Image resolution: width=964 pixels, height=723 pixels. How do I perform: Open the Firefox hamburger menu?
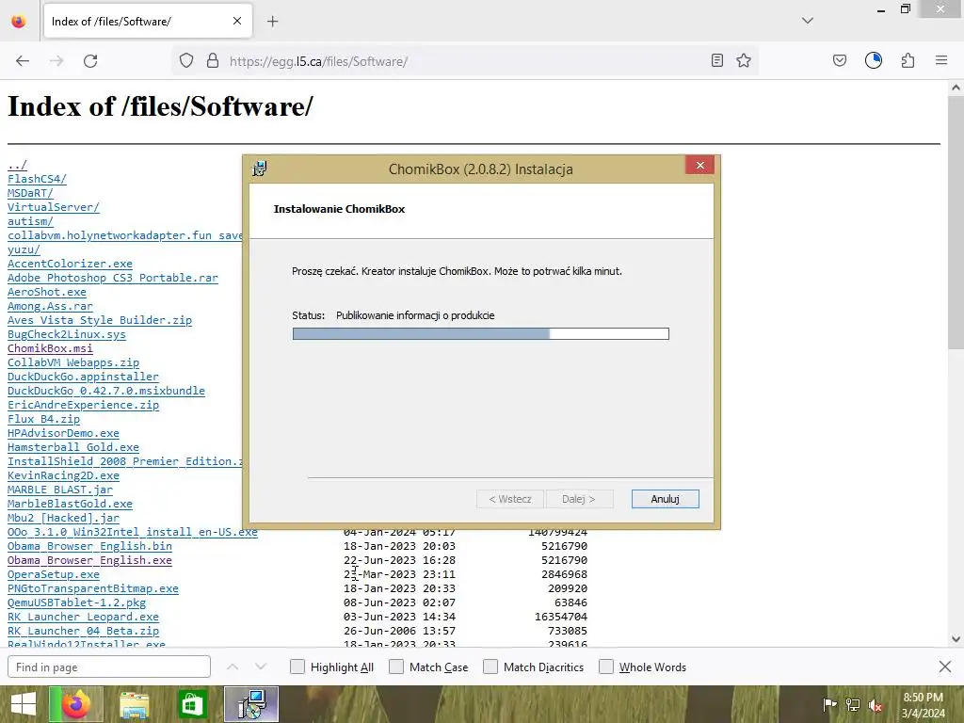(941, 60)
